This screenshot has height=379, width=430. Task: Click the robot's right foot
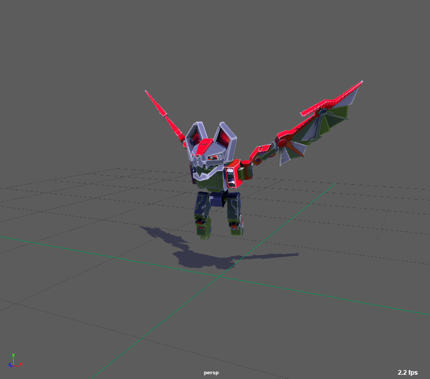point(236,227)
